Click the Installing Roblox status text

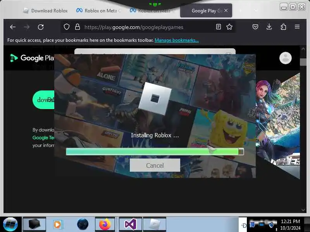point(155,135)
